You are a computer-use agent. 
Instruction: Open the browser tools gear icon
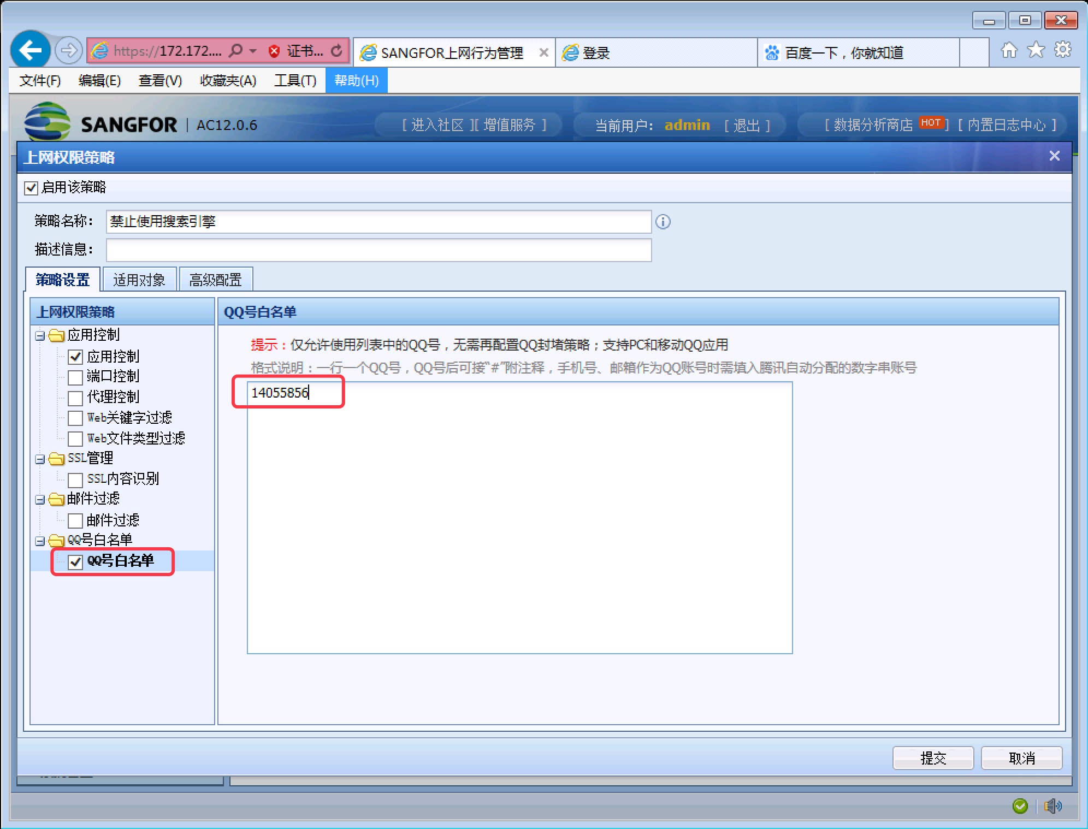coord(1062,50)
